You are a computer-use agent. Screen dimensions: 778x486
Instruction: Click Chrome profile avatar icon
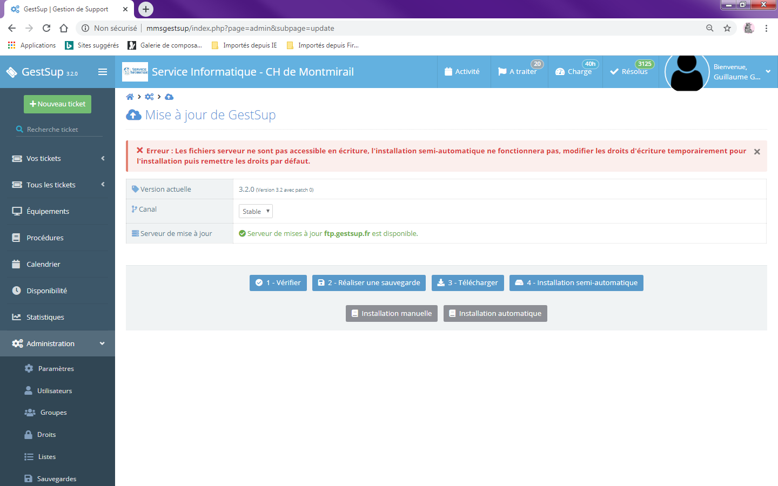point(749,28)
